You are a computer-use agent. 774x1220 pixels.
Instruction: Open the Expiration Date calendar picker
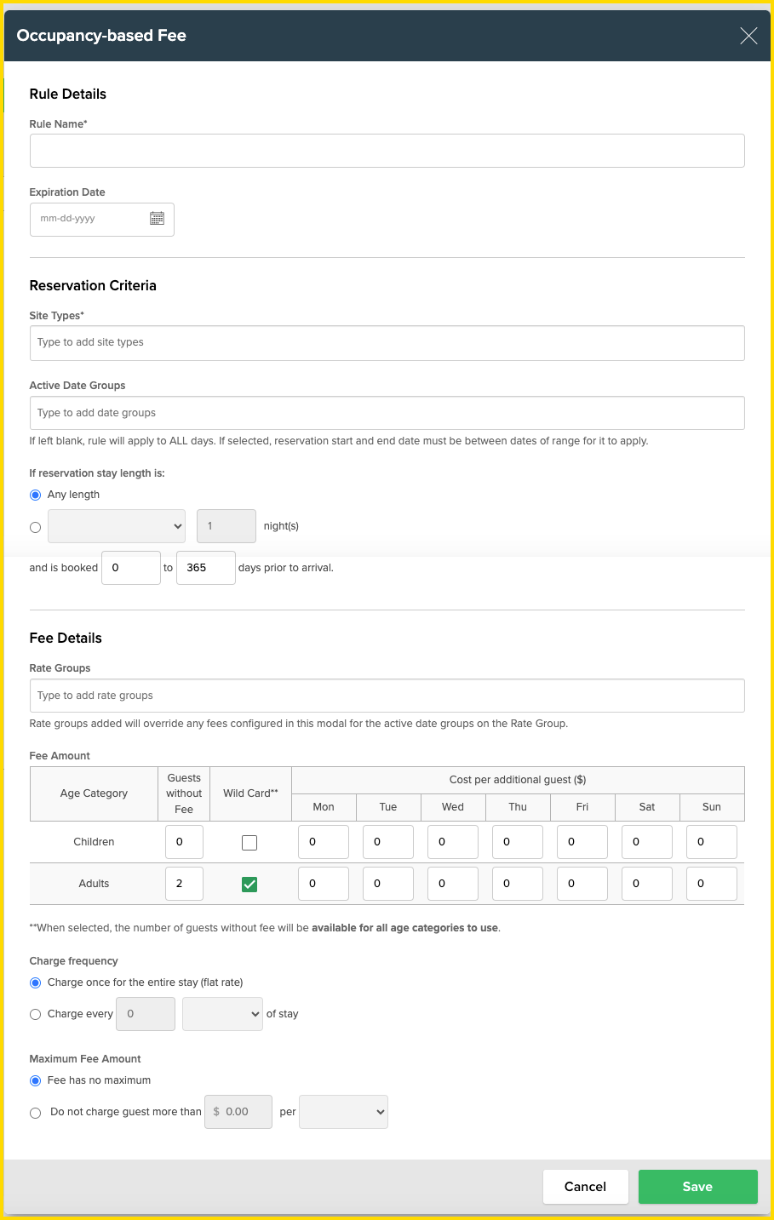point(157,219)
